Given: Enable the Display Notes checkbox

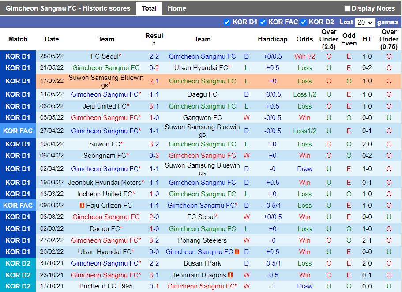Looking at the screenshot, I should (x=347, y=8).
